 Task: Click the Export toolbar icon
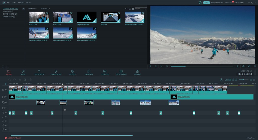[x=137, y=71]
